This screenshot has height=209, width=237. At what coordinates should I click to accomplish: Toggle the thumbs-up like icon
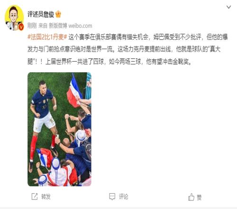point(191,197)
